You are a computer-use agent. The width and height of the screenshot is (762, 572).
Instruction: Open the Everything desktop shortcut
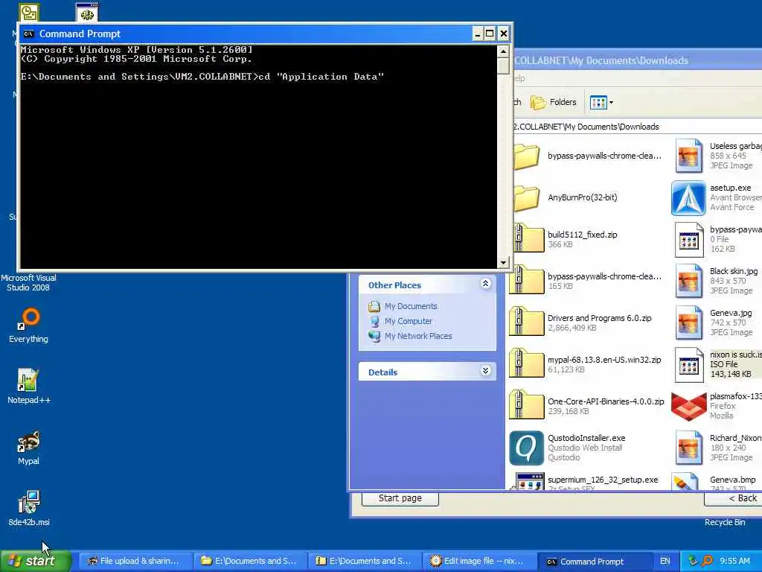click(28, 319)
